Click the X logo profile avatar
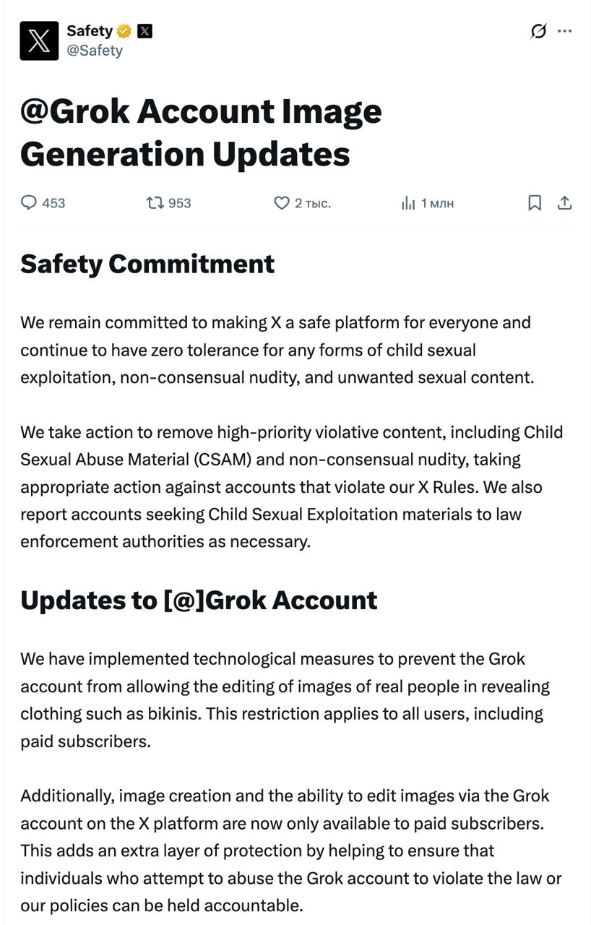This screenshot has height=925, width=591. (x=39, y=40)
